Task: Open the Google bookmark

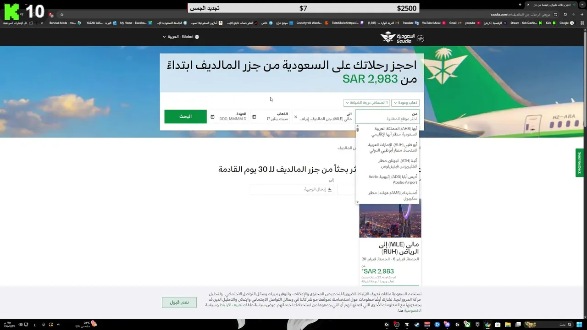Action: 566,23
